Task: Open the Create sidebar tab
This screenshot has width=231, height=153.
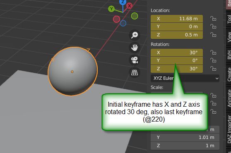Action: click(229, 74)
